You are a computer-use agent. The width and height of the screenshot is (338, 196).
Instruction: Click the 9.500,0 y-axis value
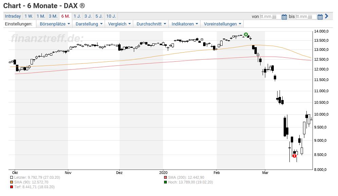point(320,128)
